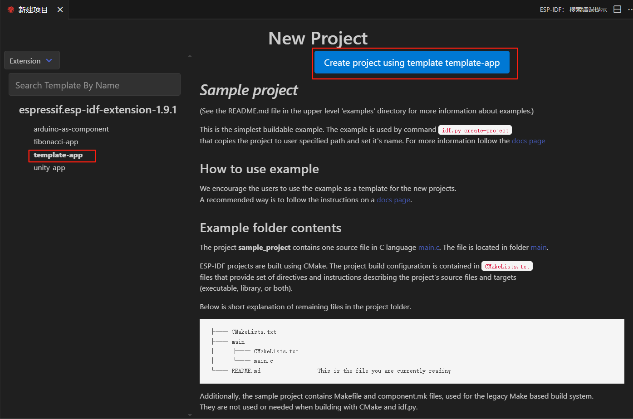Open the docs page link under How to use example

point(393,200)
